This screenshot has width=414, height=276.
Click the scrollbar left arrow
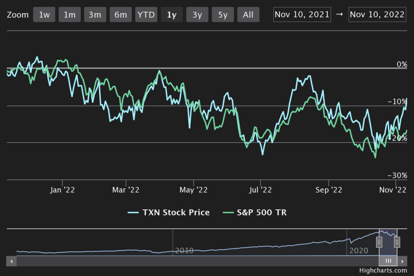click(12, 261)
